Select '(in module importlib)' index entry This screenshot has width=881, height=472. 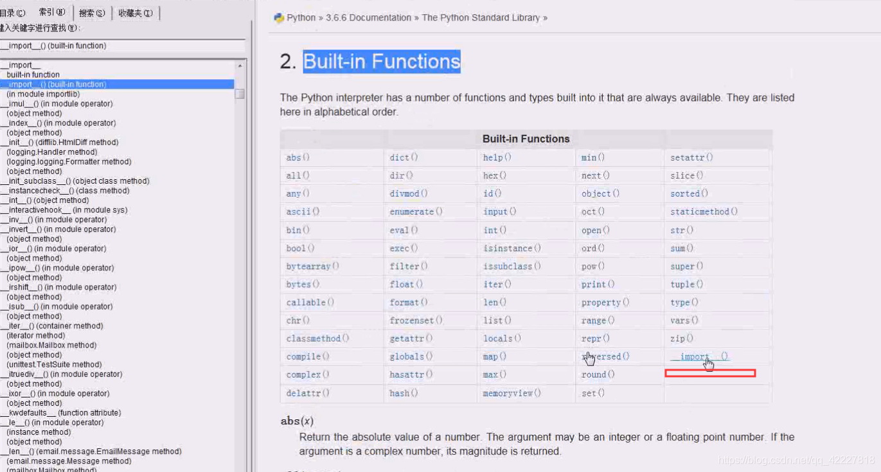pyautogui.click(x=43, y=94)
